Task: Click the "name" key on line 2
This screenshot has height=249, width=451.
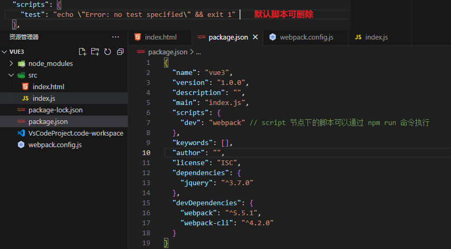Action: tap(185, 72)
